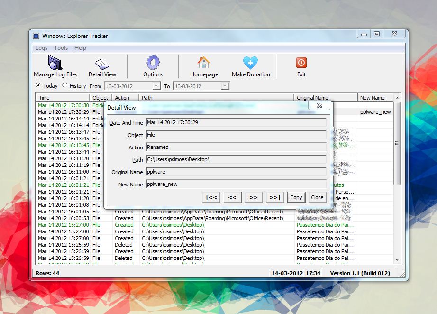Click green Passatempo Dia do Pai entry

click(x=325, y=225)
